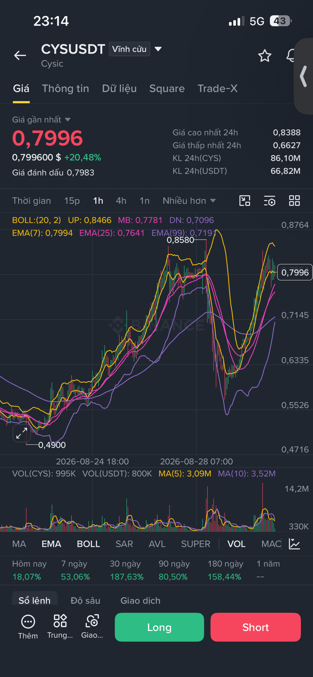
Task: Tap the Giá đánh dấu 0,7983 mark price
Action: point(53,173)
